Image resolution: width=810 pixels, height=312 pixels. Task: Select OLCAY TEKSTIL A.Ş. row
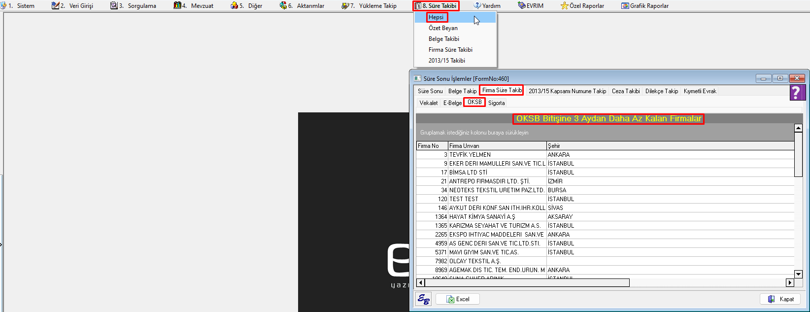pos(605,261)
